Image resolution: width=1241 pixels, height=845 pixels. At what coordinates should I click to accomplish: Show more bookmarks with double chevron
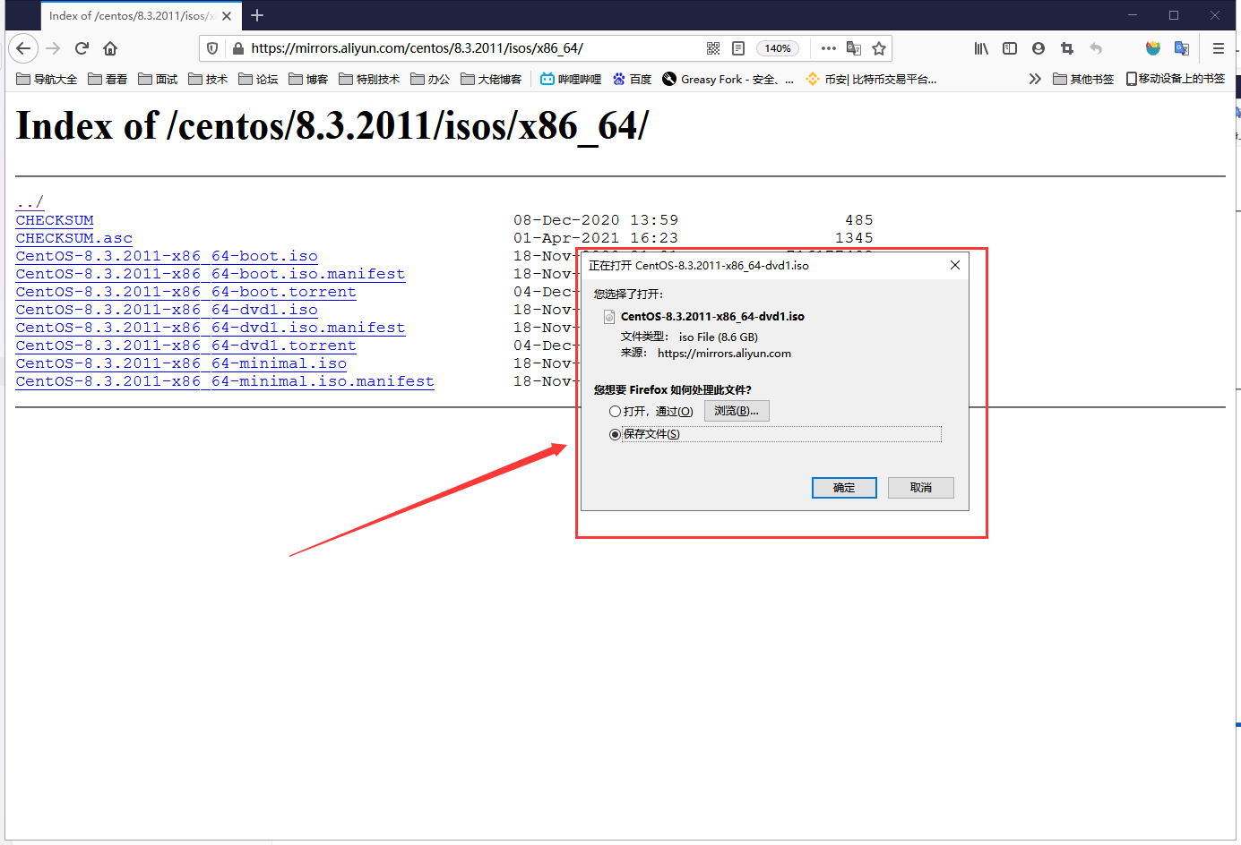tap(1035, 79)
